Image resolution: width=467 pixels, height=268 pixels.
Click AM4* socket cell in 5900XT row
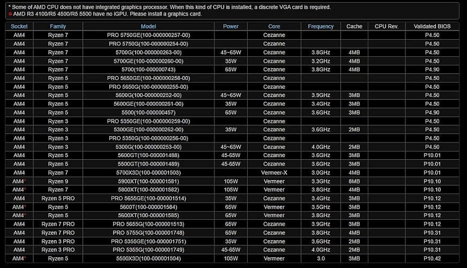(x=19, y=181)
